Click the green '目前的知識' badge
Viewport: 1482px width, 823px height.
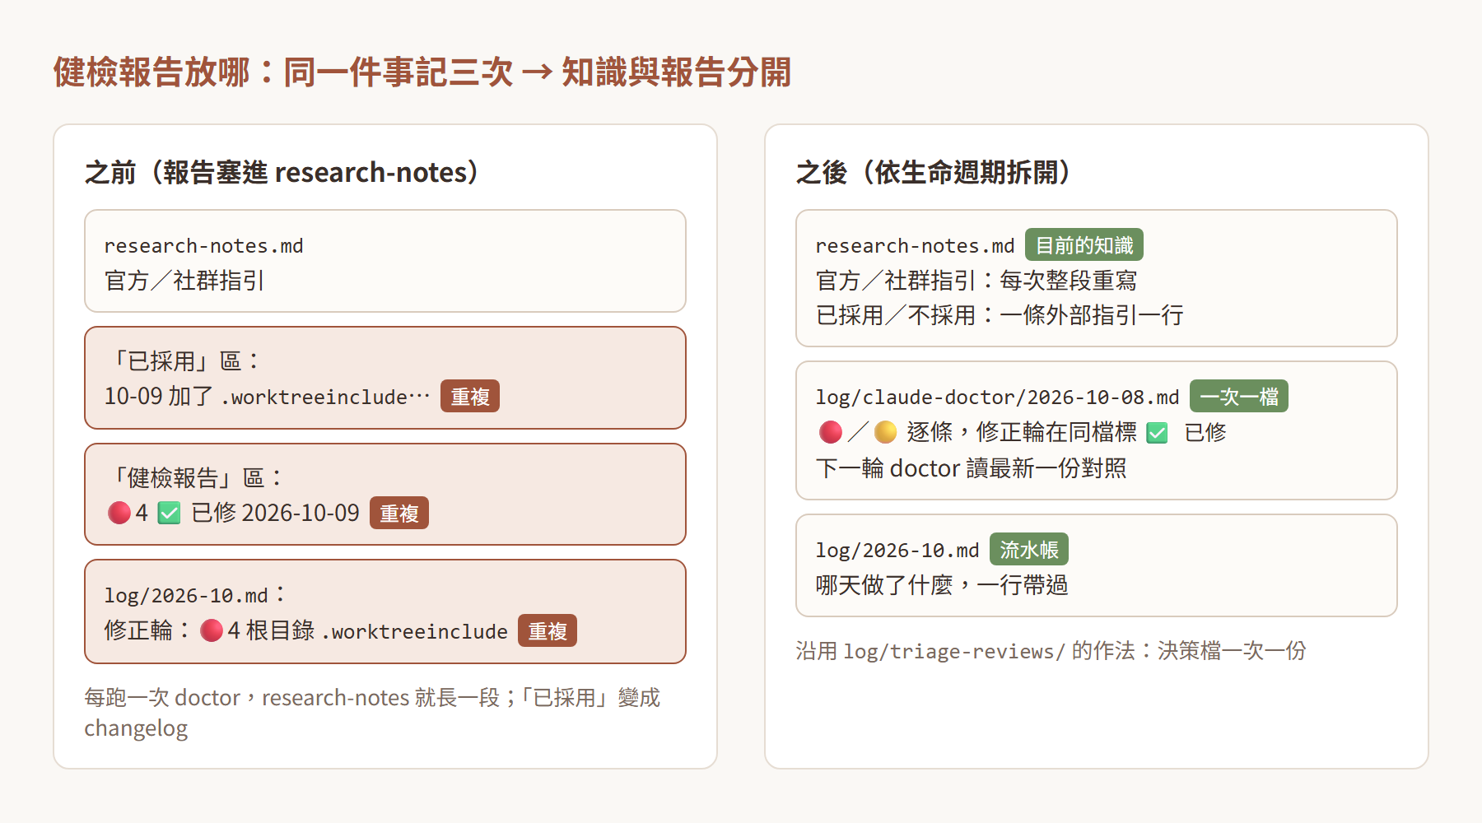(x=1084, y=244)
